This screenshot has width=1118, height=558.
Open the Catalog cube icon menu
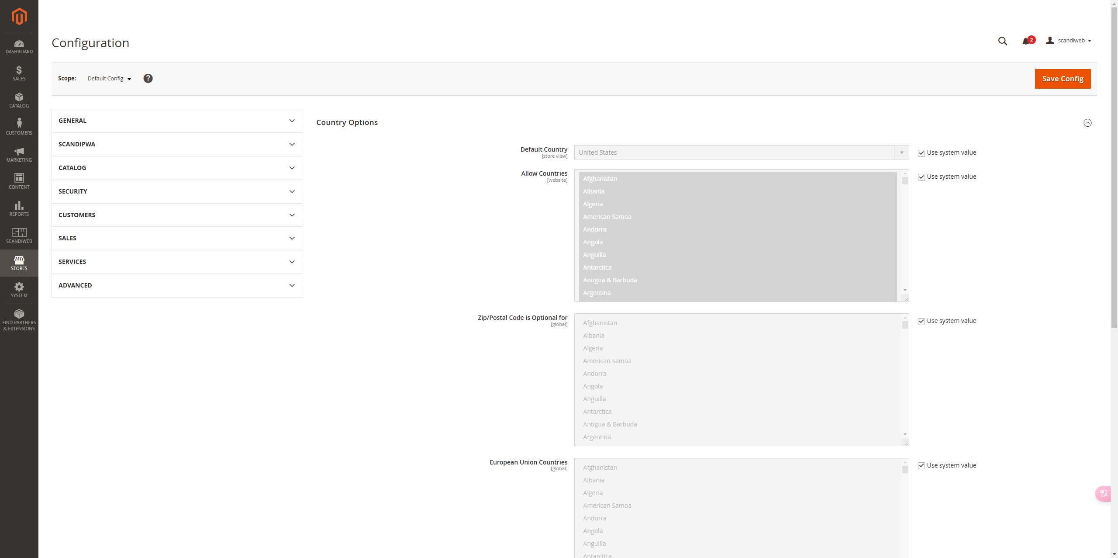[19, 101]
